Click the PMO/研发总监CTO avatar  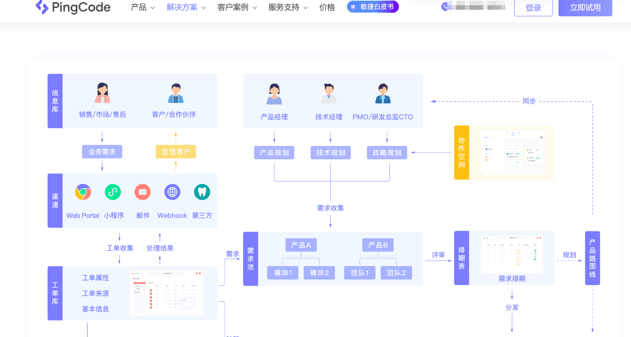pos(383,93)
